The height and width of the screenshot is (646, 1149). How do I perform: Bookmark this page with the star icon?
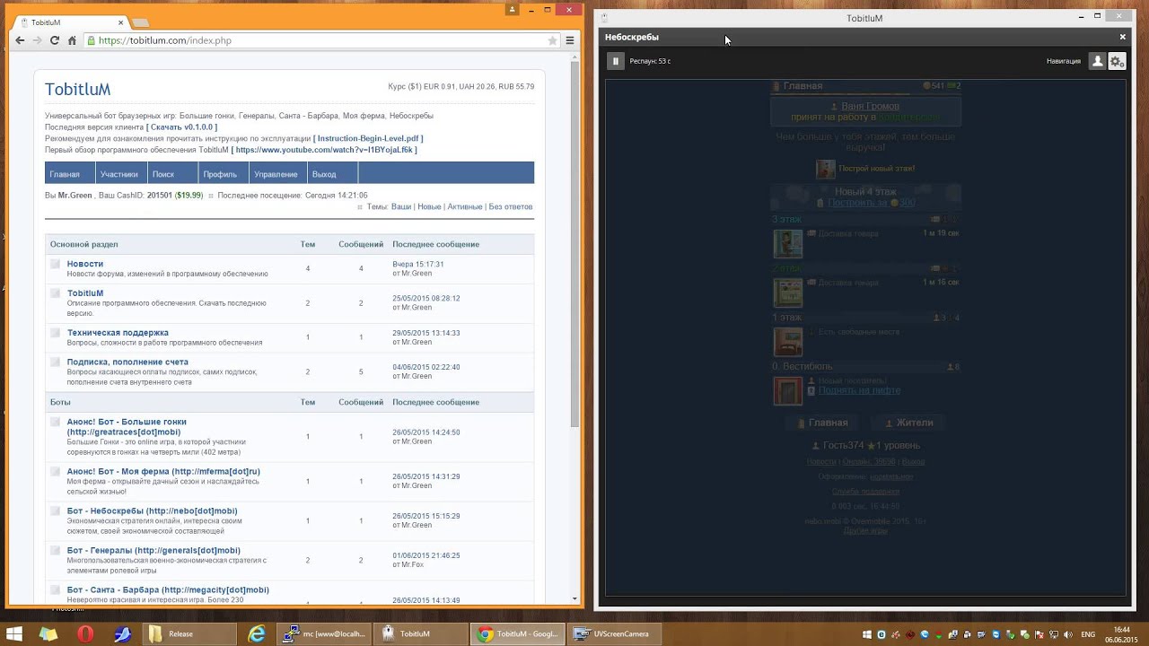553,40
